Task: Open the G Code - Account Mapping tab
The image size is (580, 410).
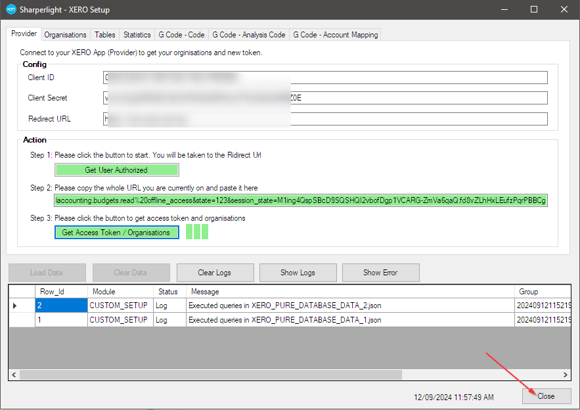Action: click(x=335, y=35)
